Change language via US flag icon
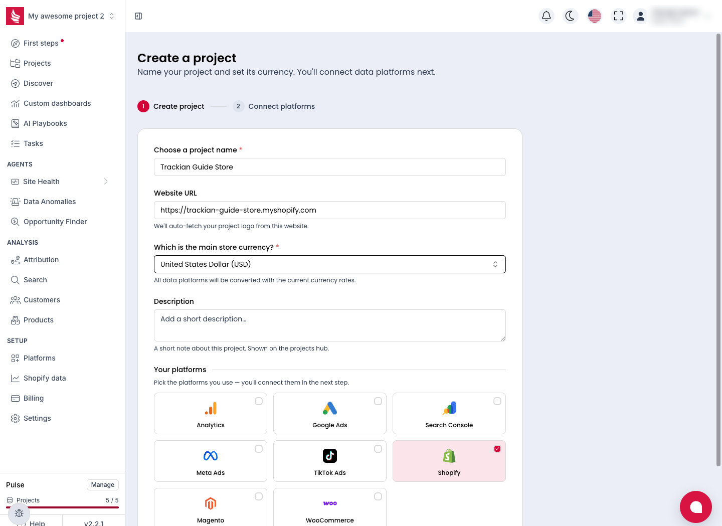The height and width of the screenshot is (526, 722). (595, 16)
